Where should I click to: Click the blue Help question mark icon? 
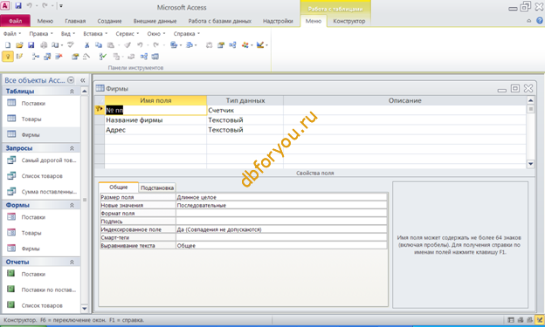[540, 21]
